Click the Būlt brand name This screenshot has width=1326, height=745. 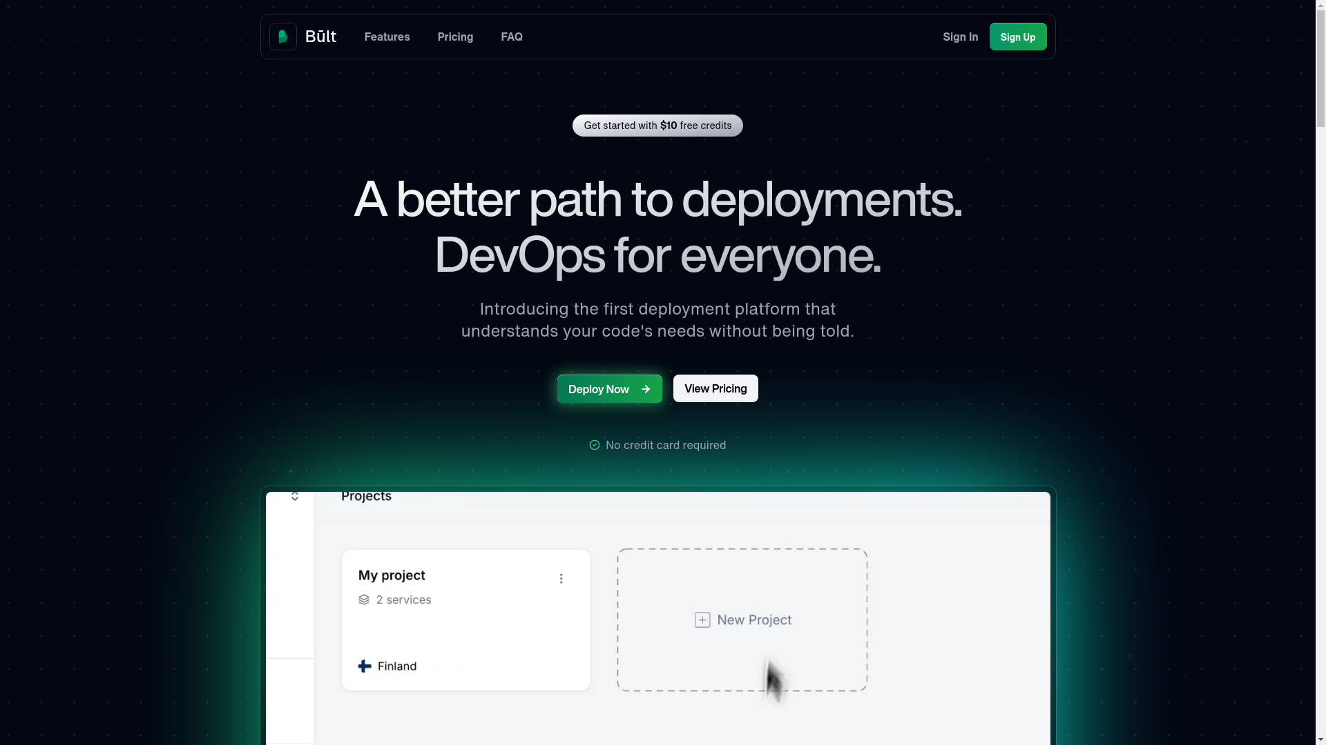tap(320, 37)
